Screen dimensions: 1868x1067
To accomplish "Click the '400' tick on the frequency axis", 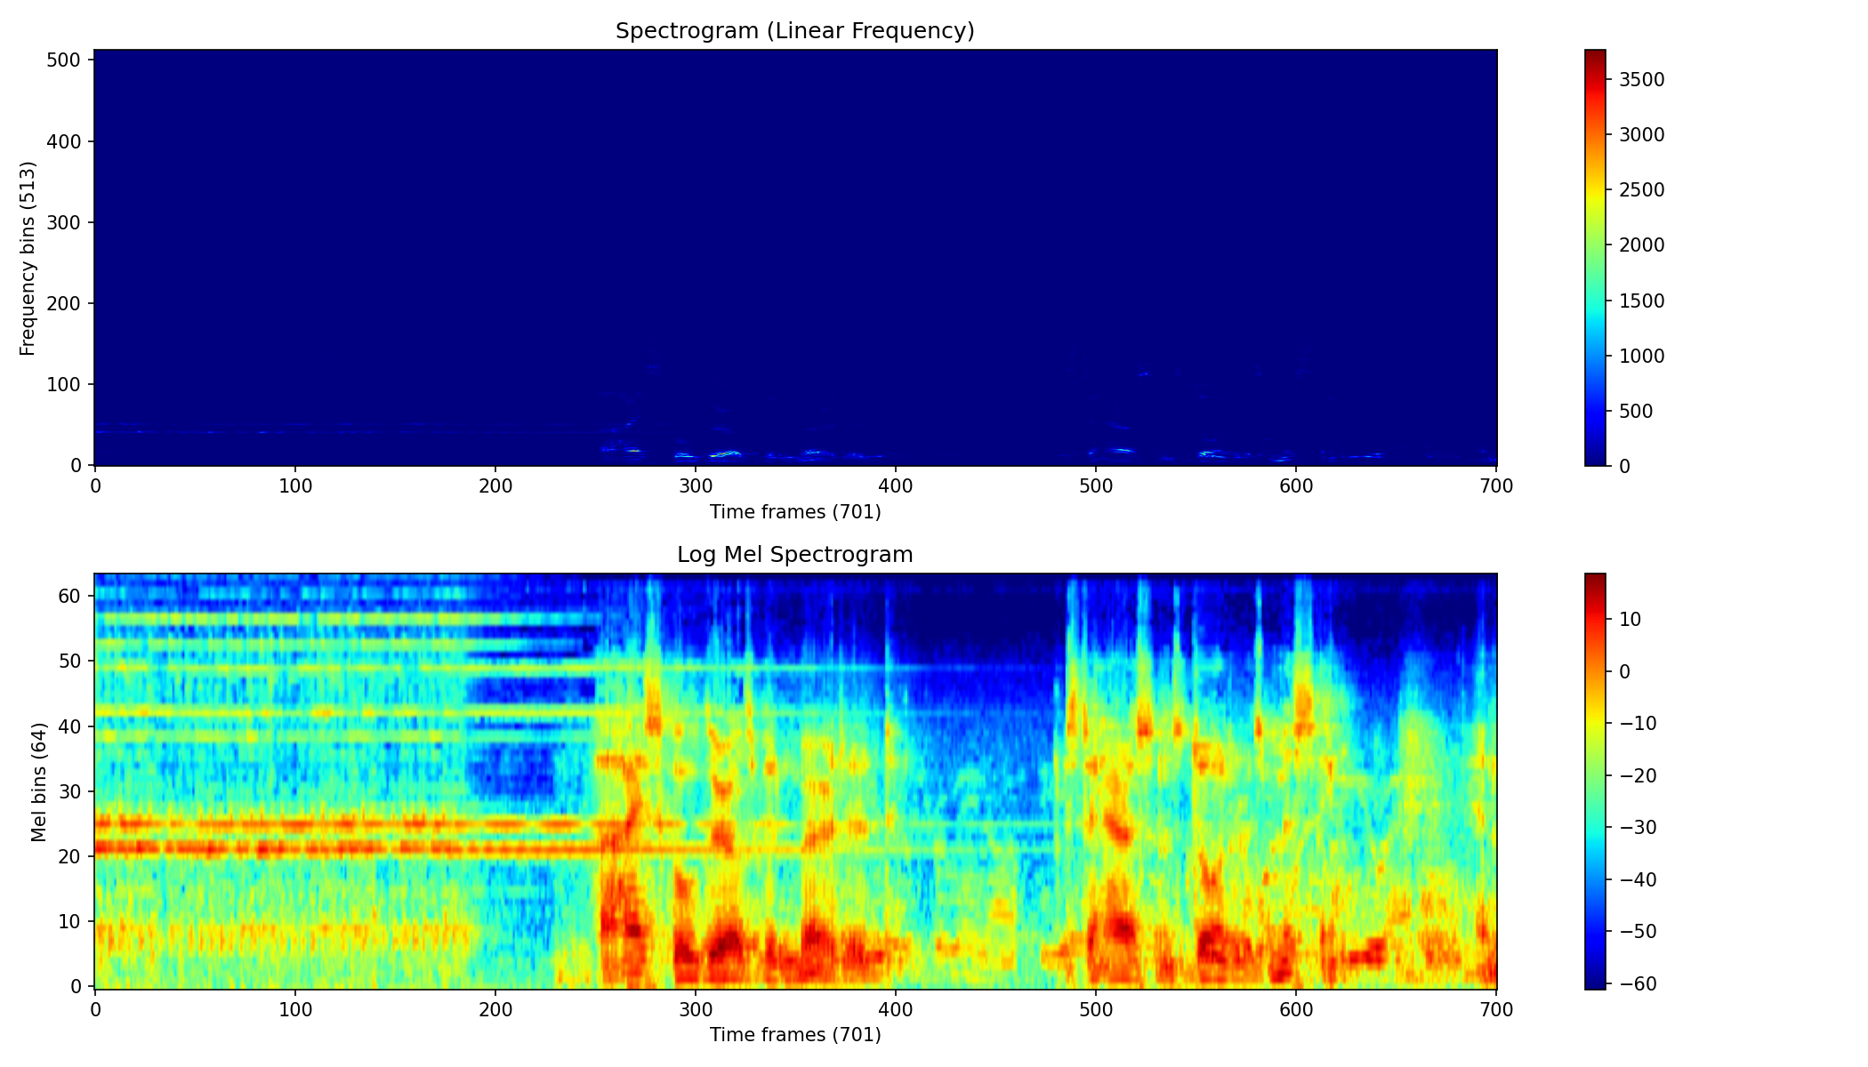I will point(66,141).
